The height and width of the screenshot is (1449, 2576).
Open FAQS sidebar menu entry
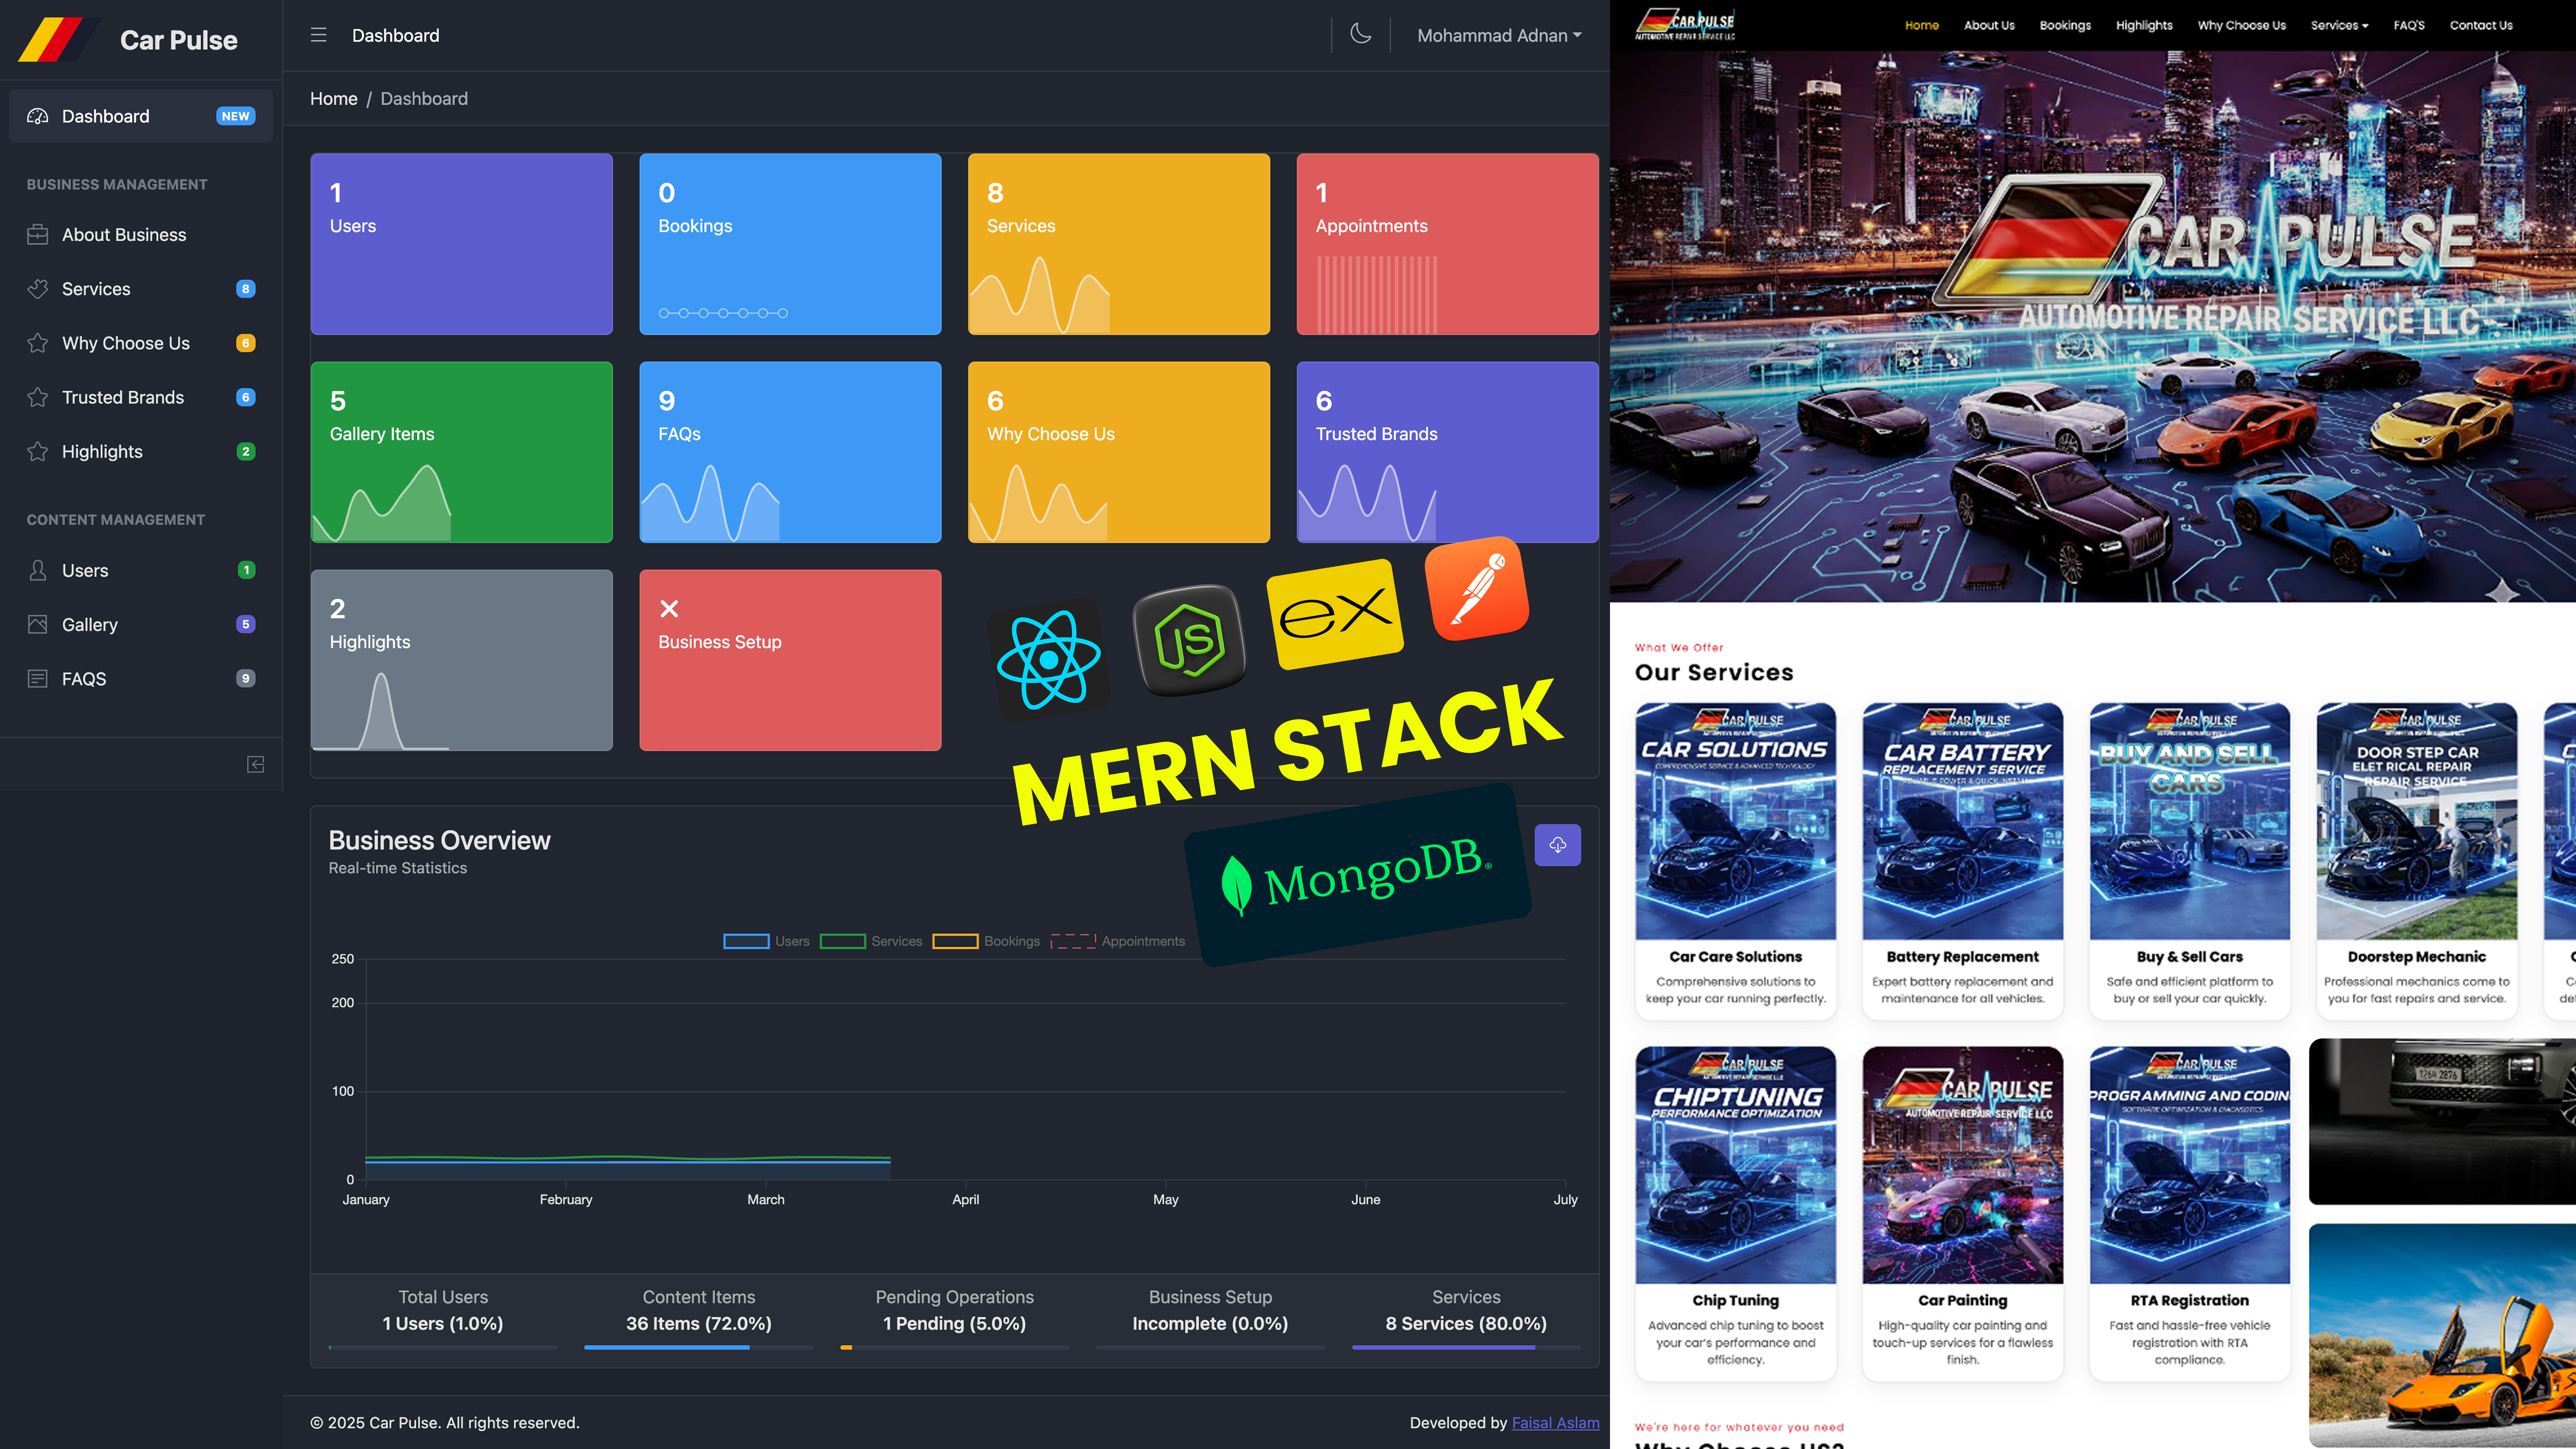[x=84, y=678]
